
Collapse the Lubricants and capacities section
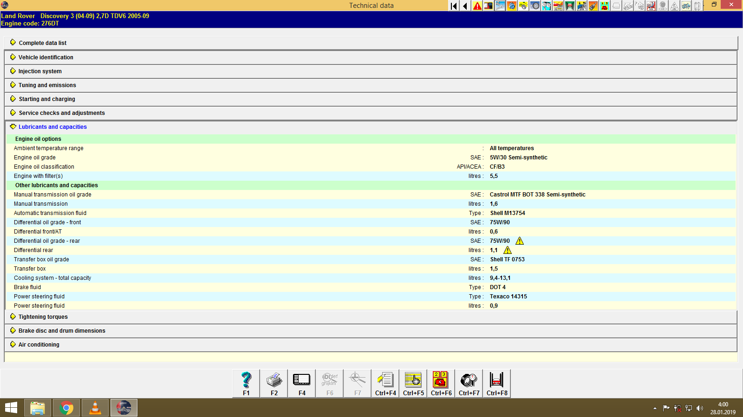[52, 126]
